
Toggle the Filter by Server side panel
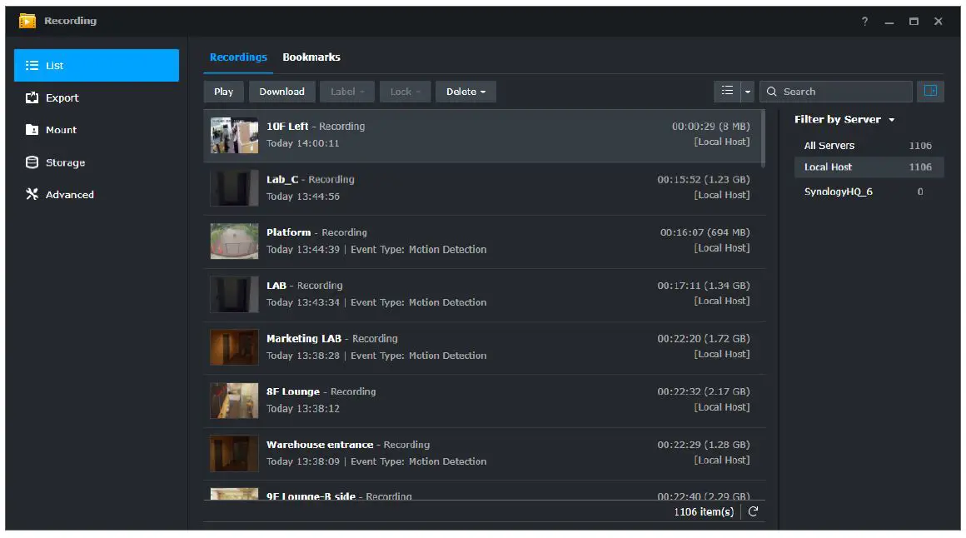(930, 91)
